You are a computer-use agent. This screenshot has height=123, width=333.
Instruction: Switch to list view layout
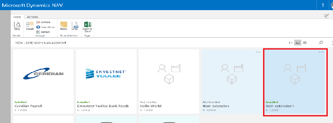tap(290, 43)
